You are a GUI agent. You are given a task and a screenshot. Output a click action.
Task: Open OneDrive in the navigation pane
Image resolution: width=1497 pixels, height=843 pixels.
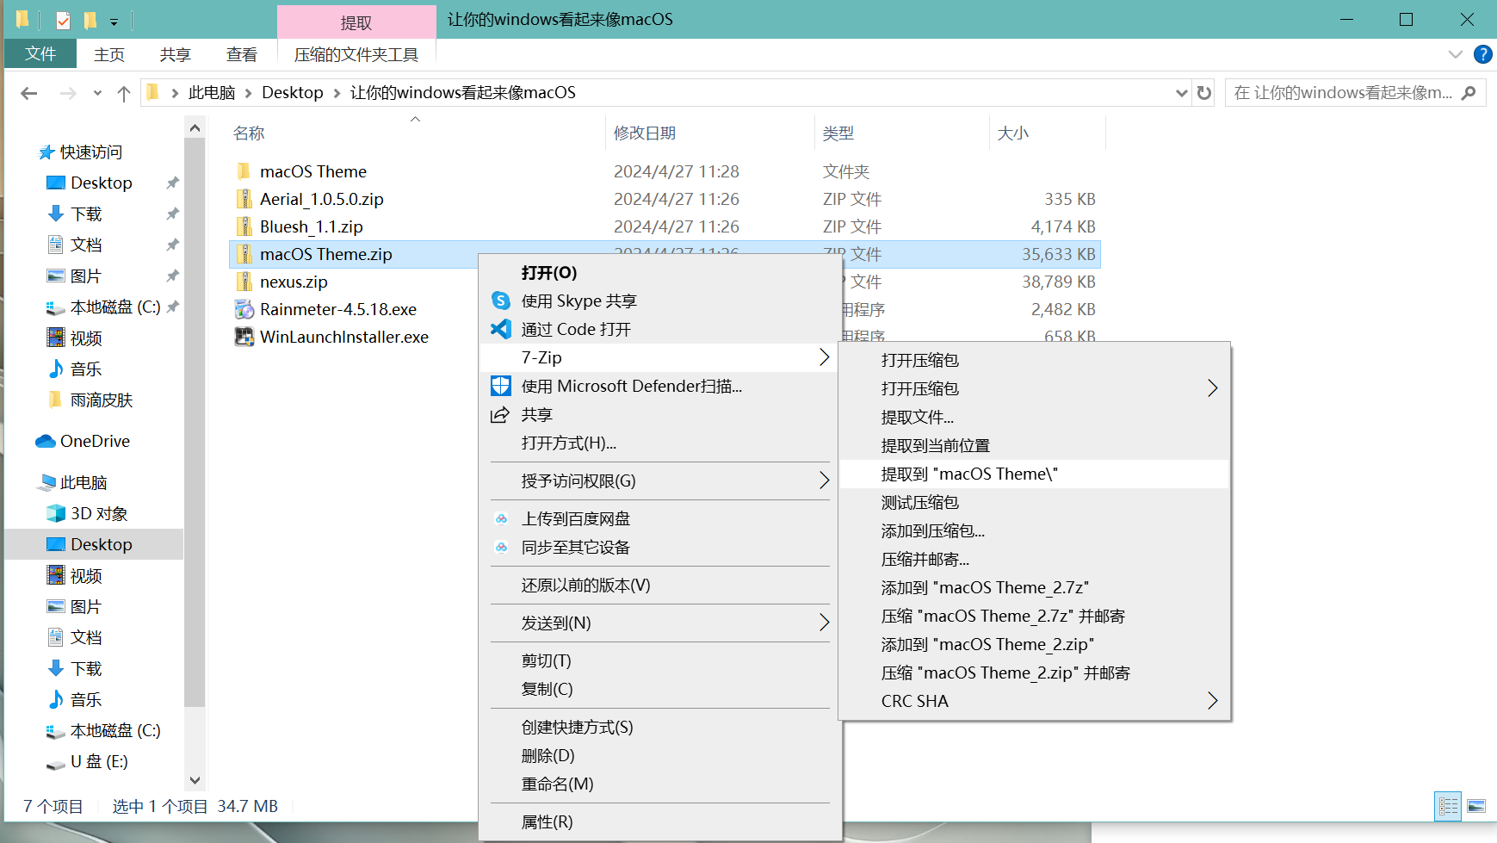pyautogui.click(x=95, y=441)
